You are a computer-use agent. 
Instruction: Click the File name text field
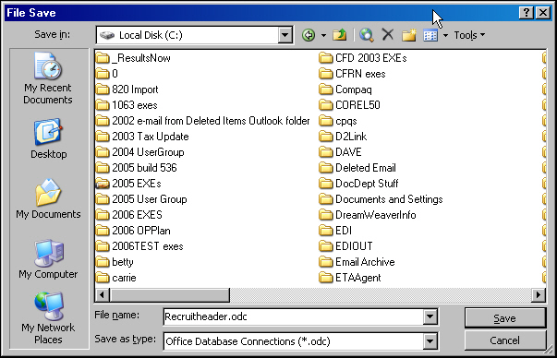pos(294,316)
